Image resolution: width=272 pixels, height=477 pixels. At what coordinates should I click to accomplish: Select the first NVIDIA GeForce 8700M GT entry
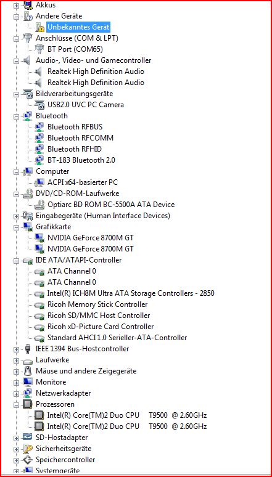(x=91, y=238)
